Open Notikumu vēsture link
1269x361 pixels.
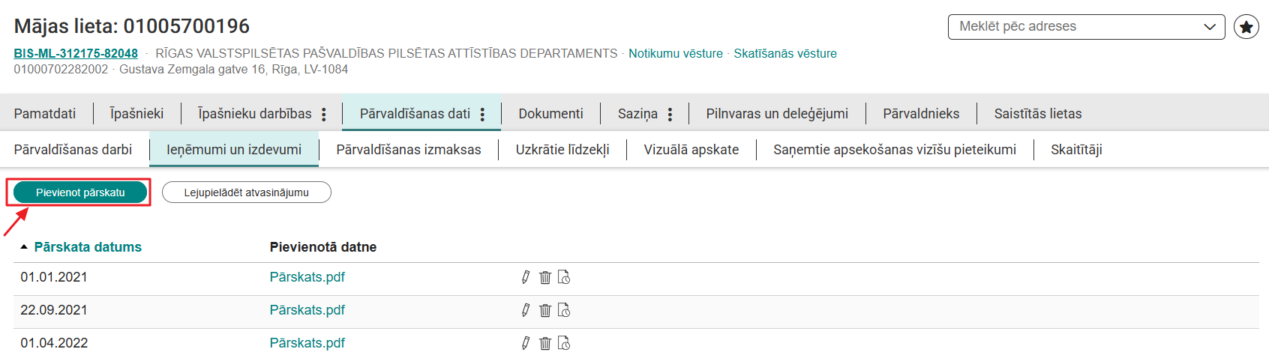[676, 54]
